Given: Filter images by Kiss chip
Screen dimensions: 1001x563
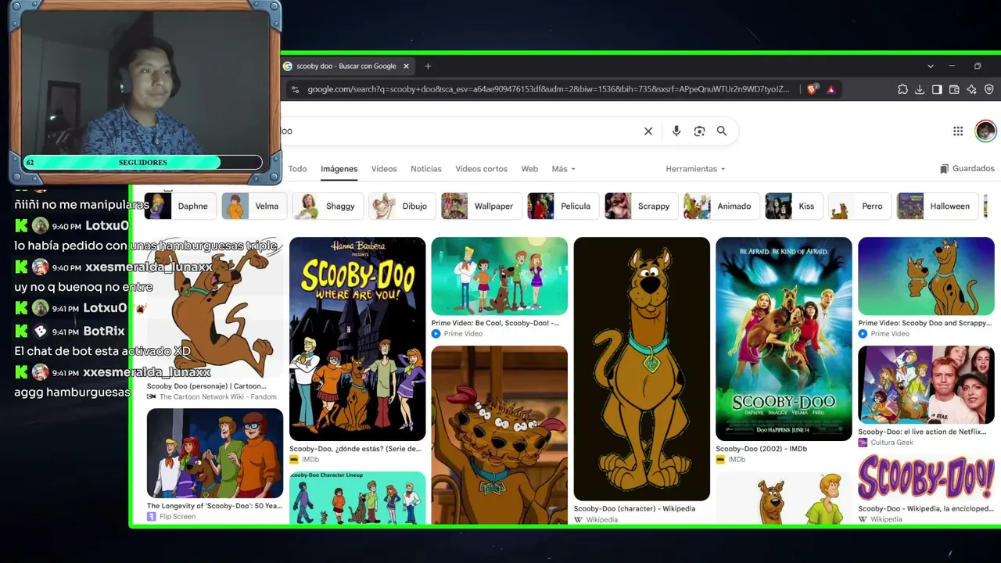Looking at the screenshot, I should tap(793, 206).
